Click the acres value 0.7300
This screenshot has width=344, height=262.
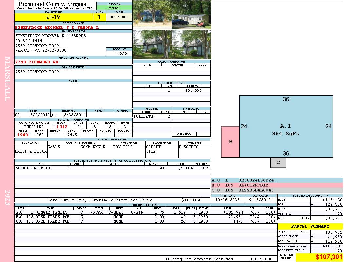click(x=119, y=17)
